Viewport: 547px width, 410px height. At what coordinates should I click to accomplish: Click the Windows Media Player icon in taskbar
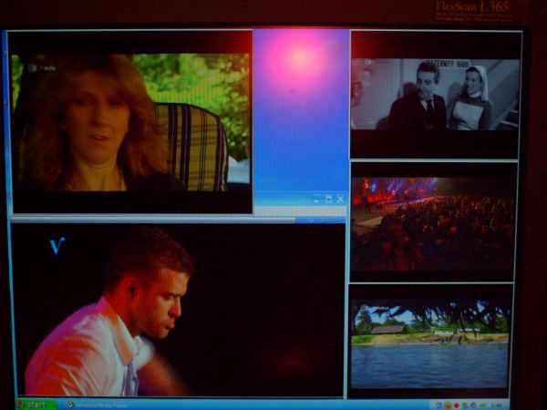70,405
